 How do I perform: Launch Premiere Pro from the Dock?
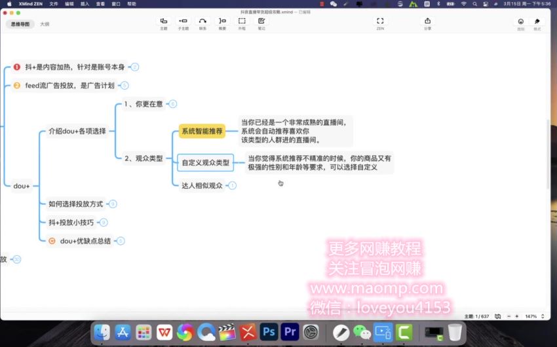point(290,333)
